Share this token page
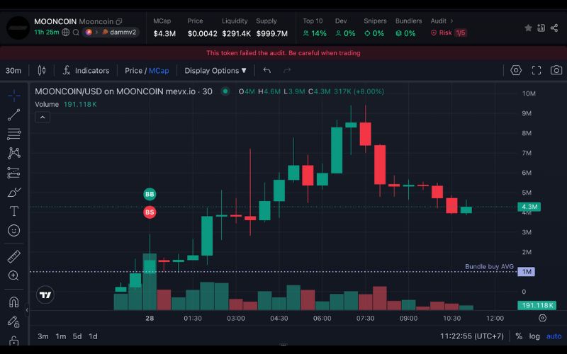The height and width of the screenshot is (354, 567). (554, 28)
